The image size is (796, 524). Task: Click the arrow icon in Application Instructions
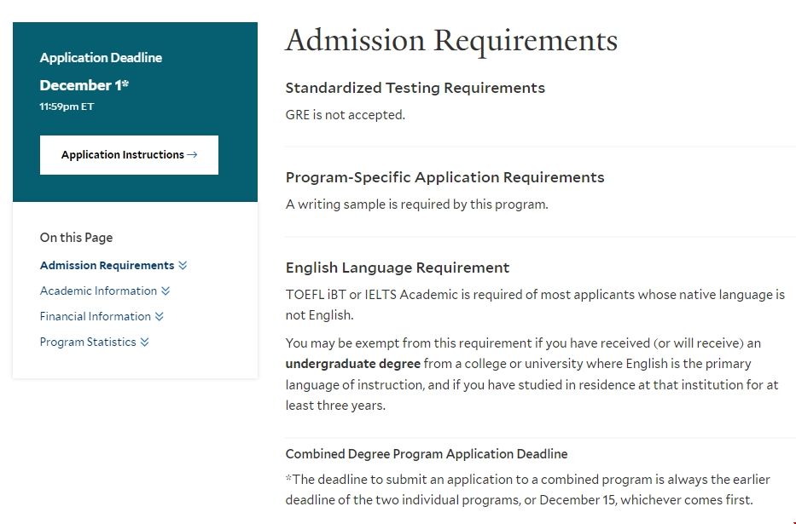click(192, 155)
